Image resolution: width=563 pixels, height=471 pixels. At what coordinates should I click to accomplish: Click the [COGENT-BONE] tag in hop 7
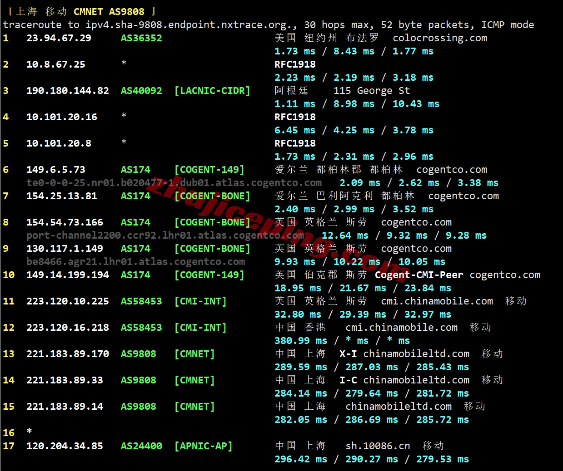[x=212, y=196]
